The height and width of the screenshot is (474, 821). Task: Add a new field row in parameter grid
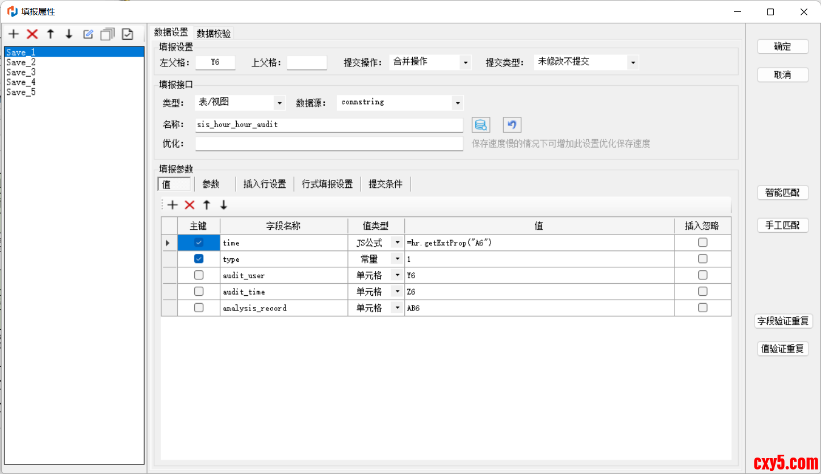coord(173,205)
